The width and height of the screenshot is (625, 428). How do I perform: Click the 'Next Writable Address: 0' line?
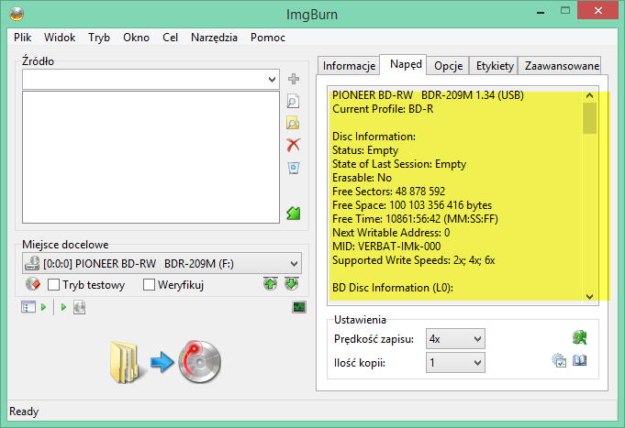click(391, 233)
